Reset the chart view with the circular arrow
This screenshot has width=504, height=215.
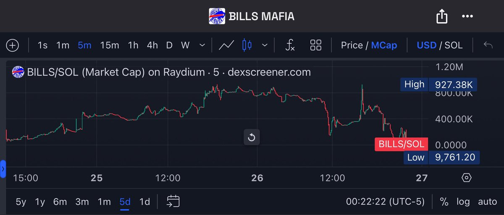[x=252, y=137]
